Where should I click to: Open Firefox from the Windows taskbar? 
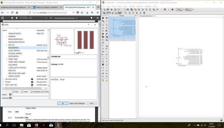[36, 125]
